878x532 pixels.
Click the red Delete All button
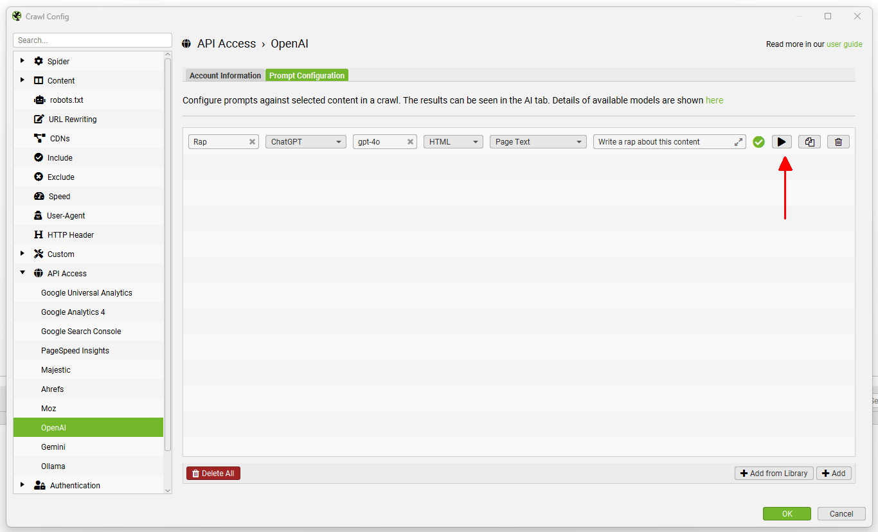click(x=213, y=474)
